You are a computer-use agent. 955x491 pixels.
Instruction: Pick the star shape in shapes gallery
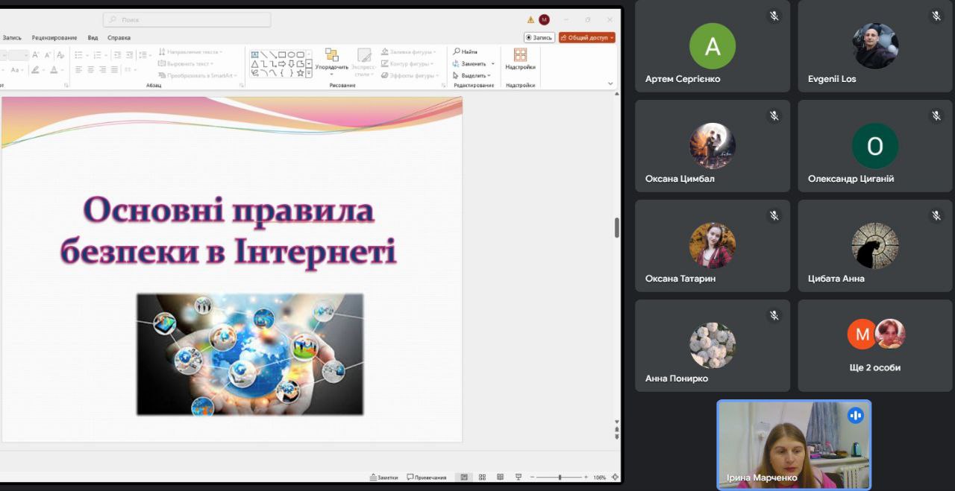click(x=300, y=73)
